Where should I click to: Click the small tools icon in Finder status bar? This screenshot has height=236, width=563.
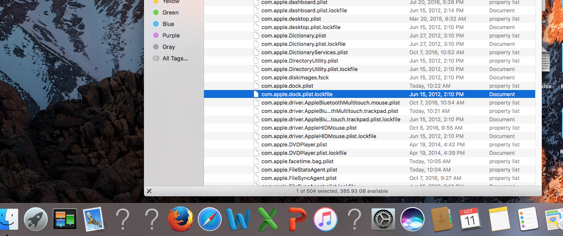tap(149, 191)
